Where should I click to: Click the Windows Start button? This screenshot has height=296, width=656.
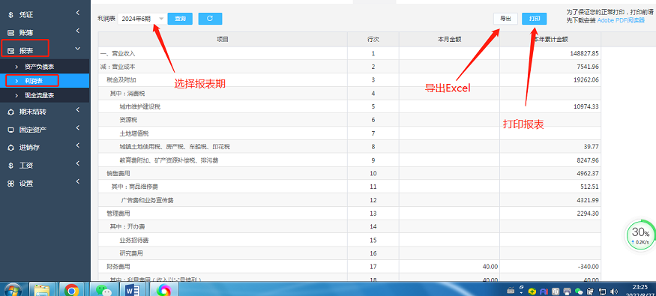13,290
